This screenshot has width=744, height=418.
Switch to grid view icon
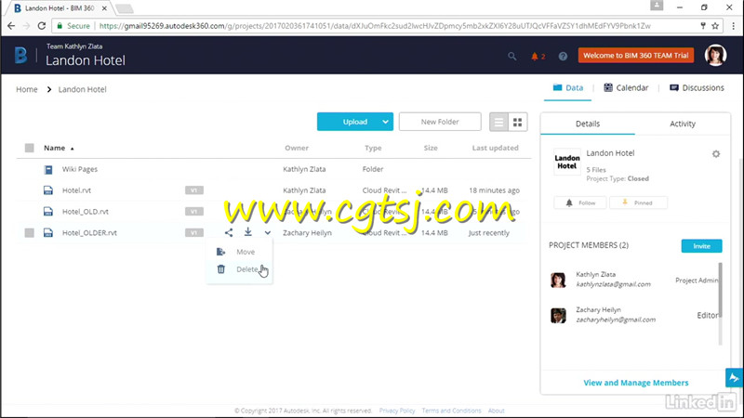coord(518,123)
